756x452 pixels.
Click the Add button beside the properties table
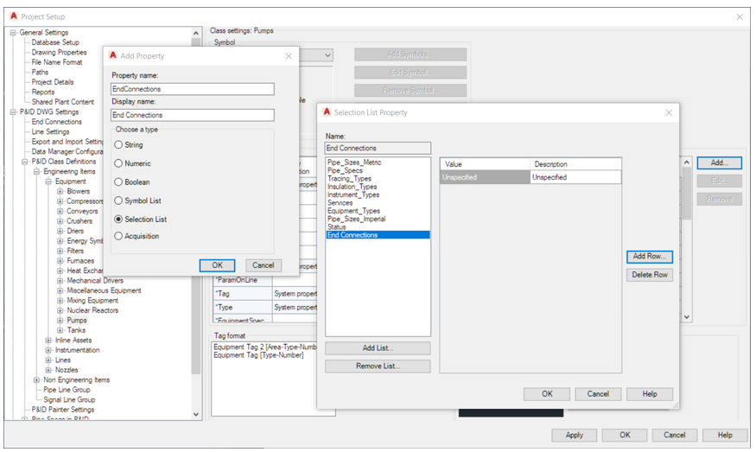click(720, 163)
